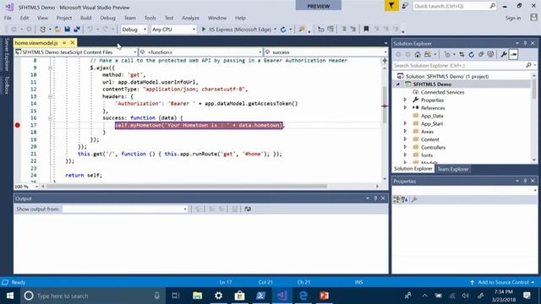
Task: Open the Tools menu
Action: click(x=150, y=18)
